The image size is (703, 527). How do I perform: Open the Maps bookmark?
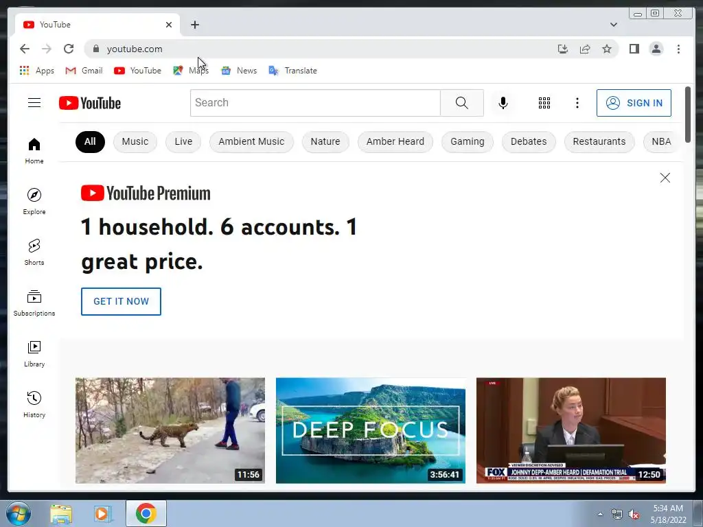click(x=191, y=71)
